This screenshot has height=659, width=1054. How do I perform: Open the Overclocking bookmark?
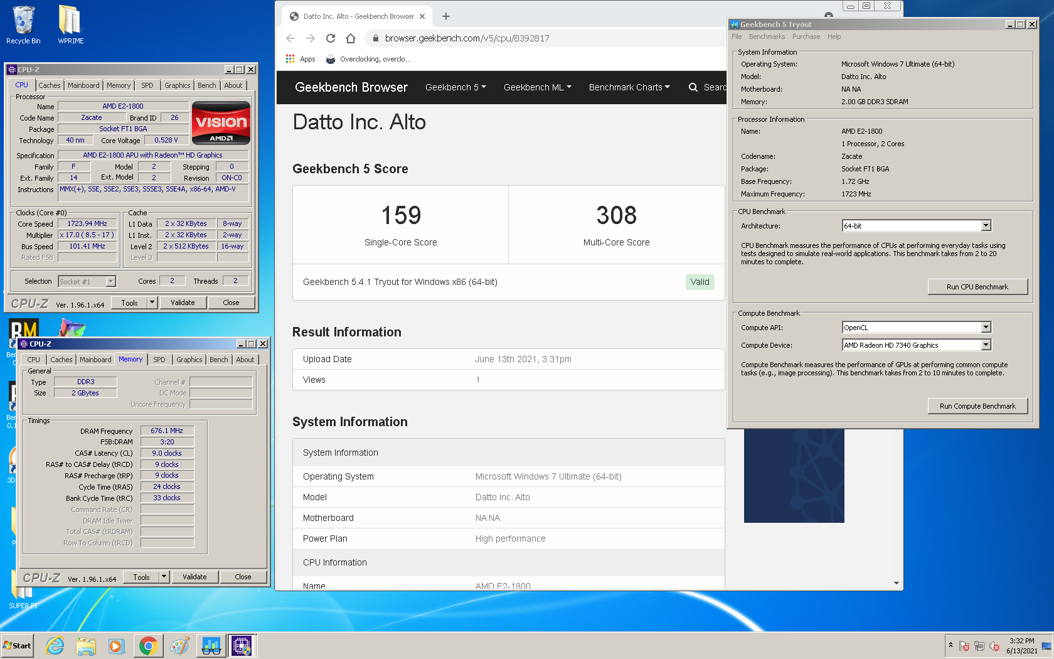coord(368,59)
